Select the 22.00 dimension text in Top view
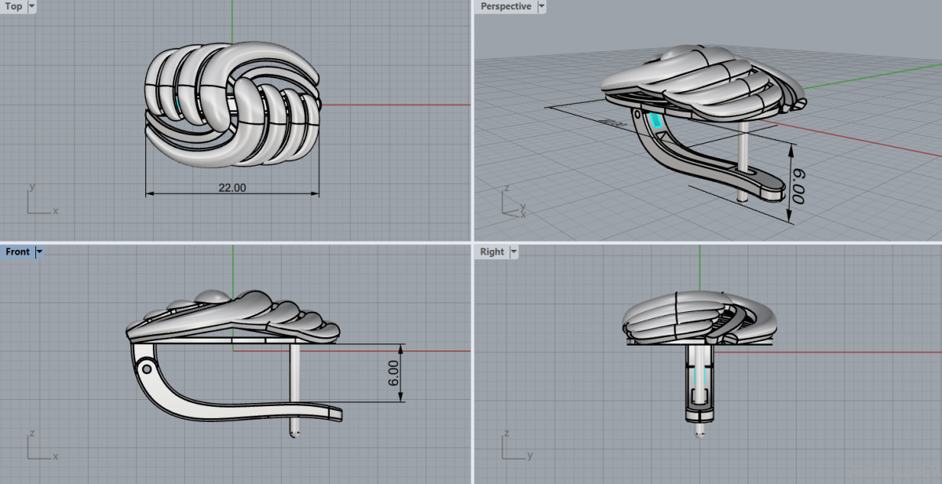Image resolution: width=942 pixels, height=484 pixels. pyautogui.click(x=232, y=188)
